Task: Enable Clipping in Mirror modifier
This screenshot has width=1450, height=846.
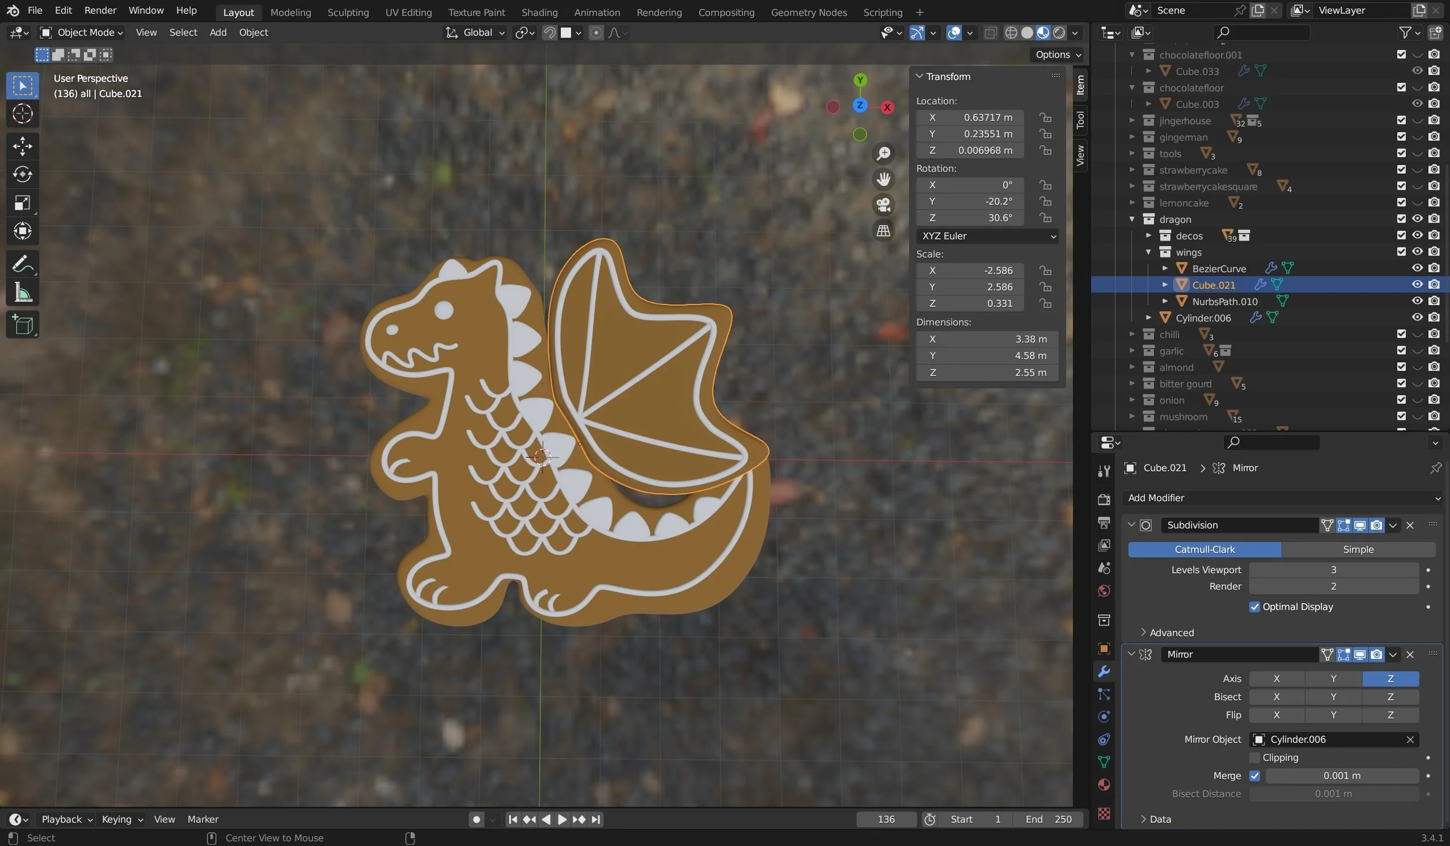Action: (1255, 757)
